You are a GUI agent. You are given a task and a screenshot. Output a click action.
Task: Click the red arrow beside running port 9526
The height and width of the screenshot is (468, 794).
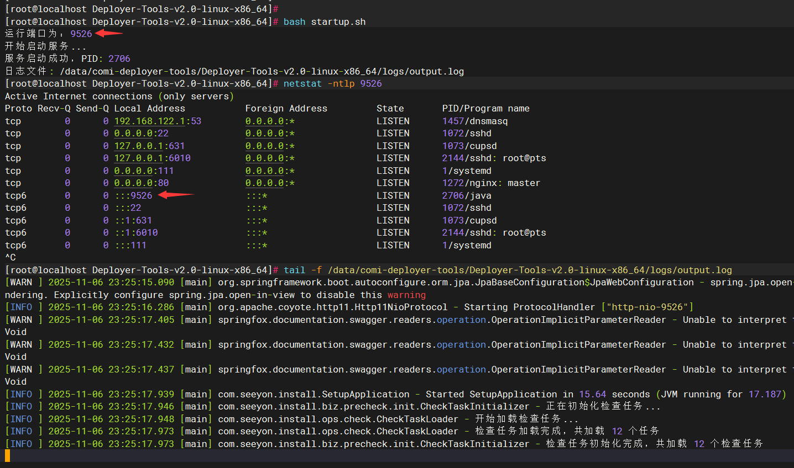(108, 34)
